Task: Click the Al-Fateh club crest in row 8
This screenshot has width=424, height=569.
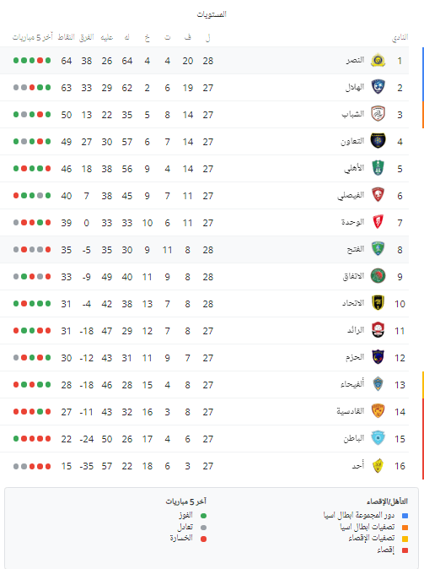Action: pyautogui.click(x=378, y=249)
